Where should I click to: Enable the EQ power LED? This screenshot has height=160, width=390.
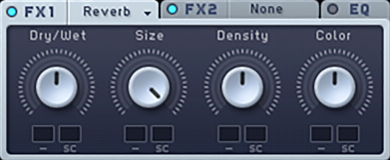pos(332,10)
